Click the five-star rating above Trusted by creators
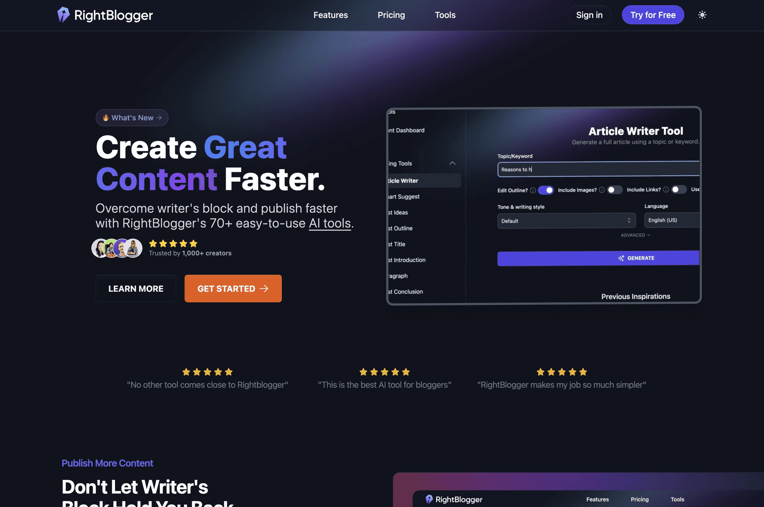Viewport: 764px width, 507px height. [173, 244]
